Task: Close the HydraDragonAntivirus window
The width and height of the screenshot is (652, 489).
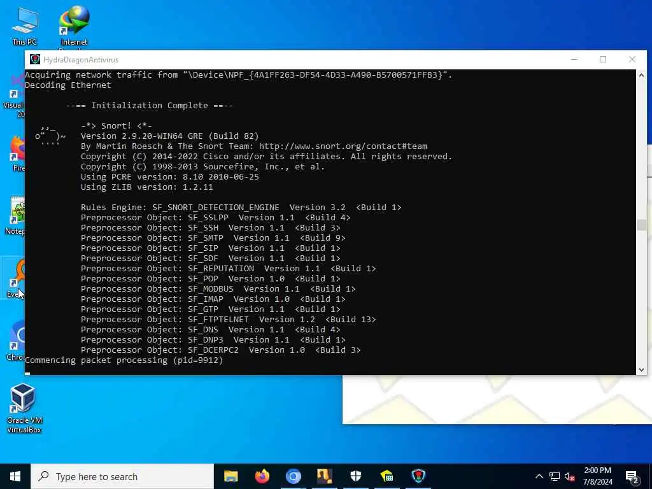Action: (632, 59)
